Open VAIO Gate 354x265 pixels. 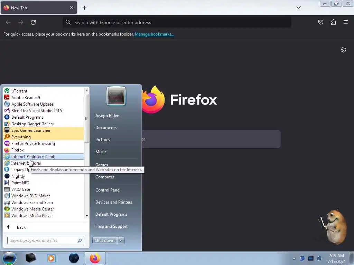click(44, 189)
